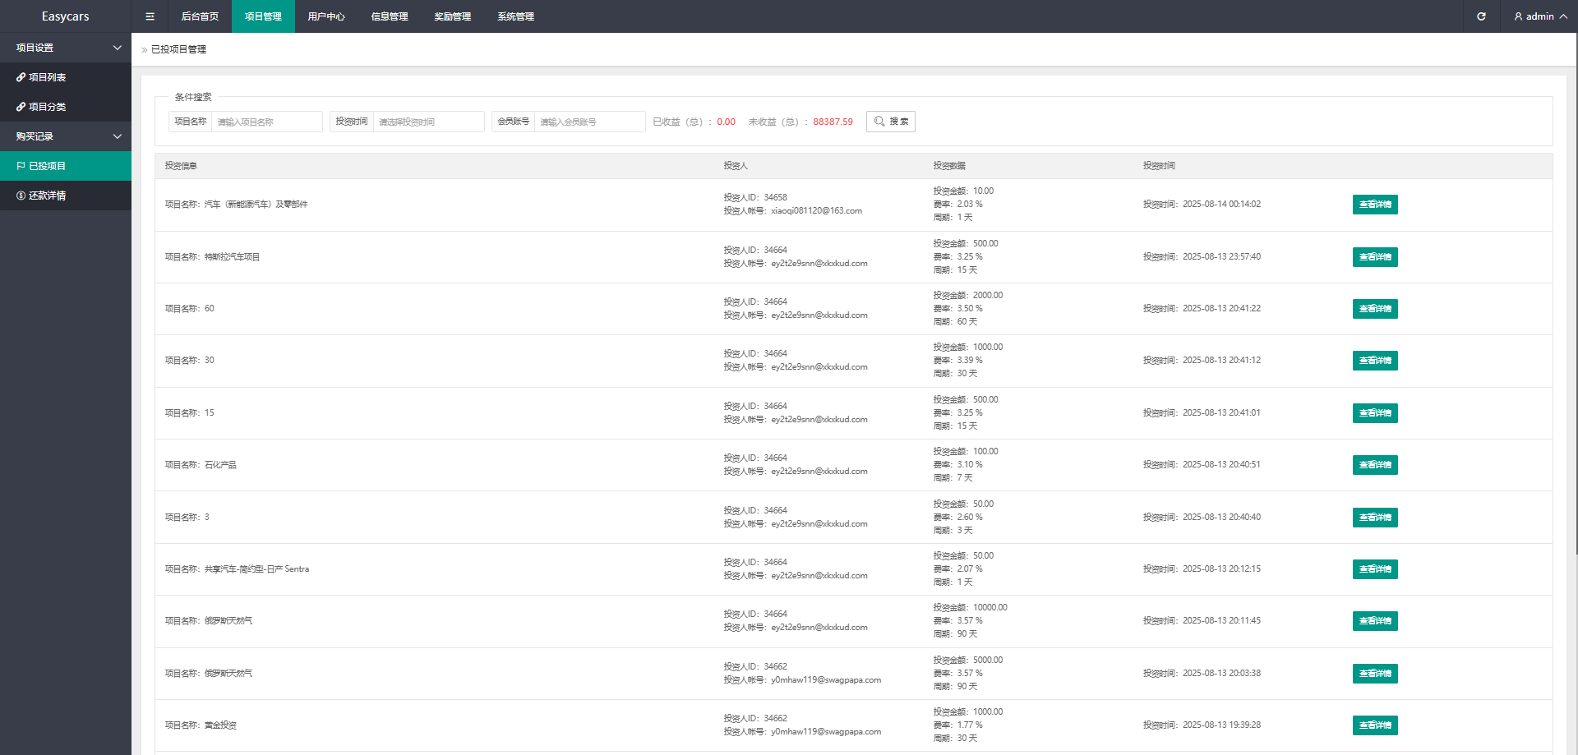Click the flag icon beside 已投项目
Screen dimensions: 1578x755
click(x=21, y=166)
